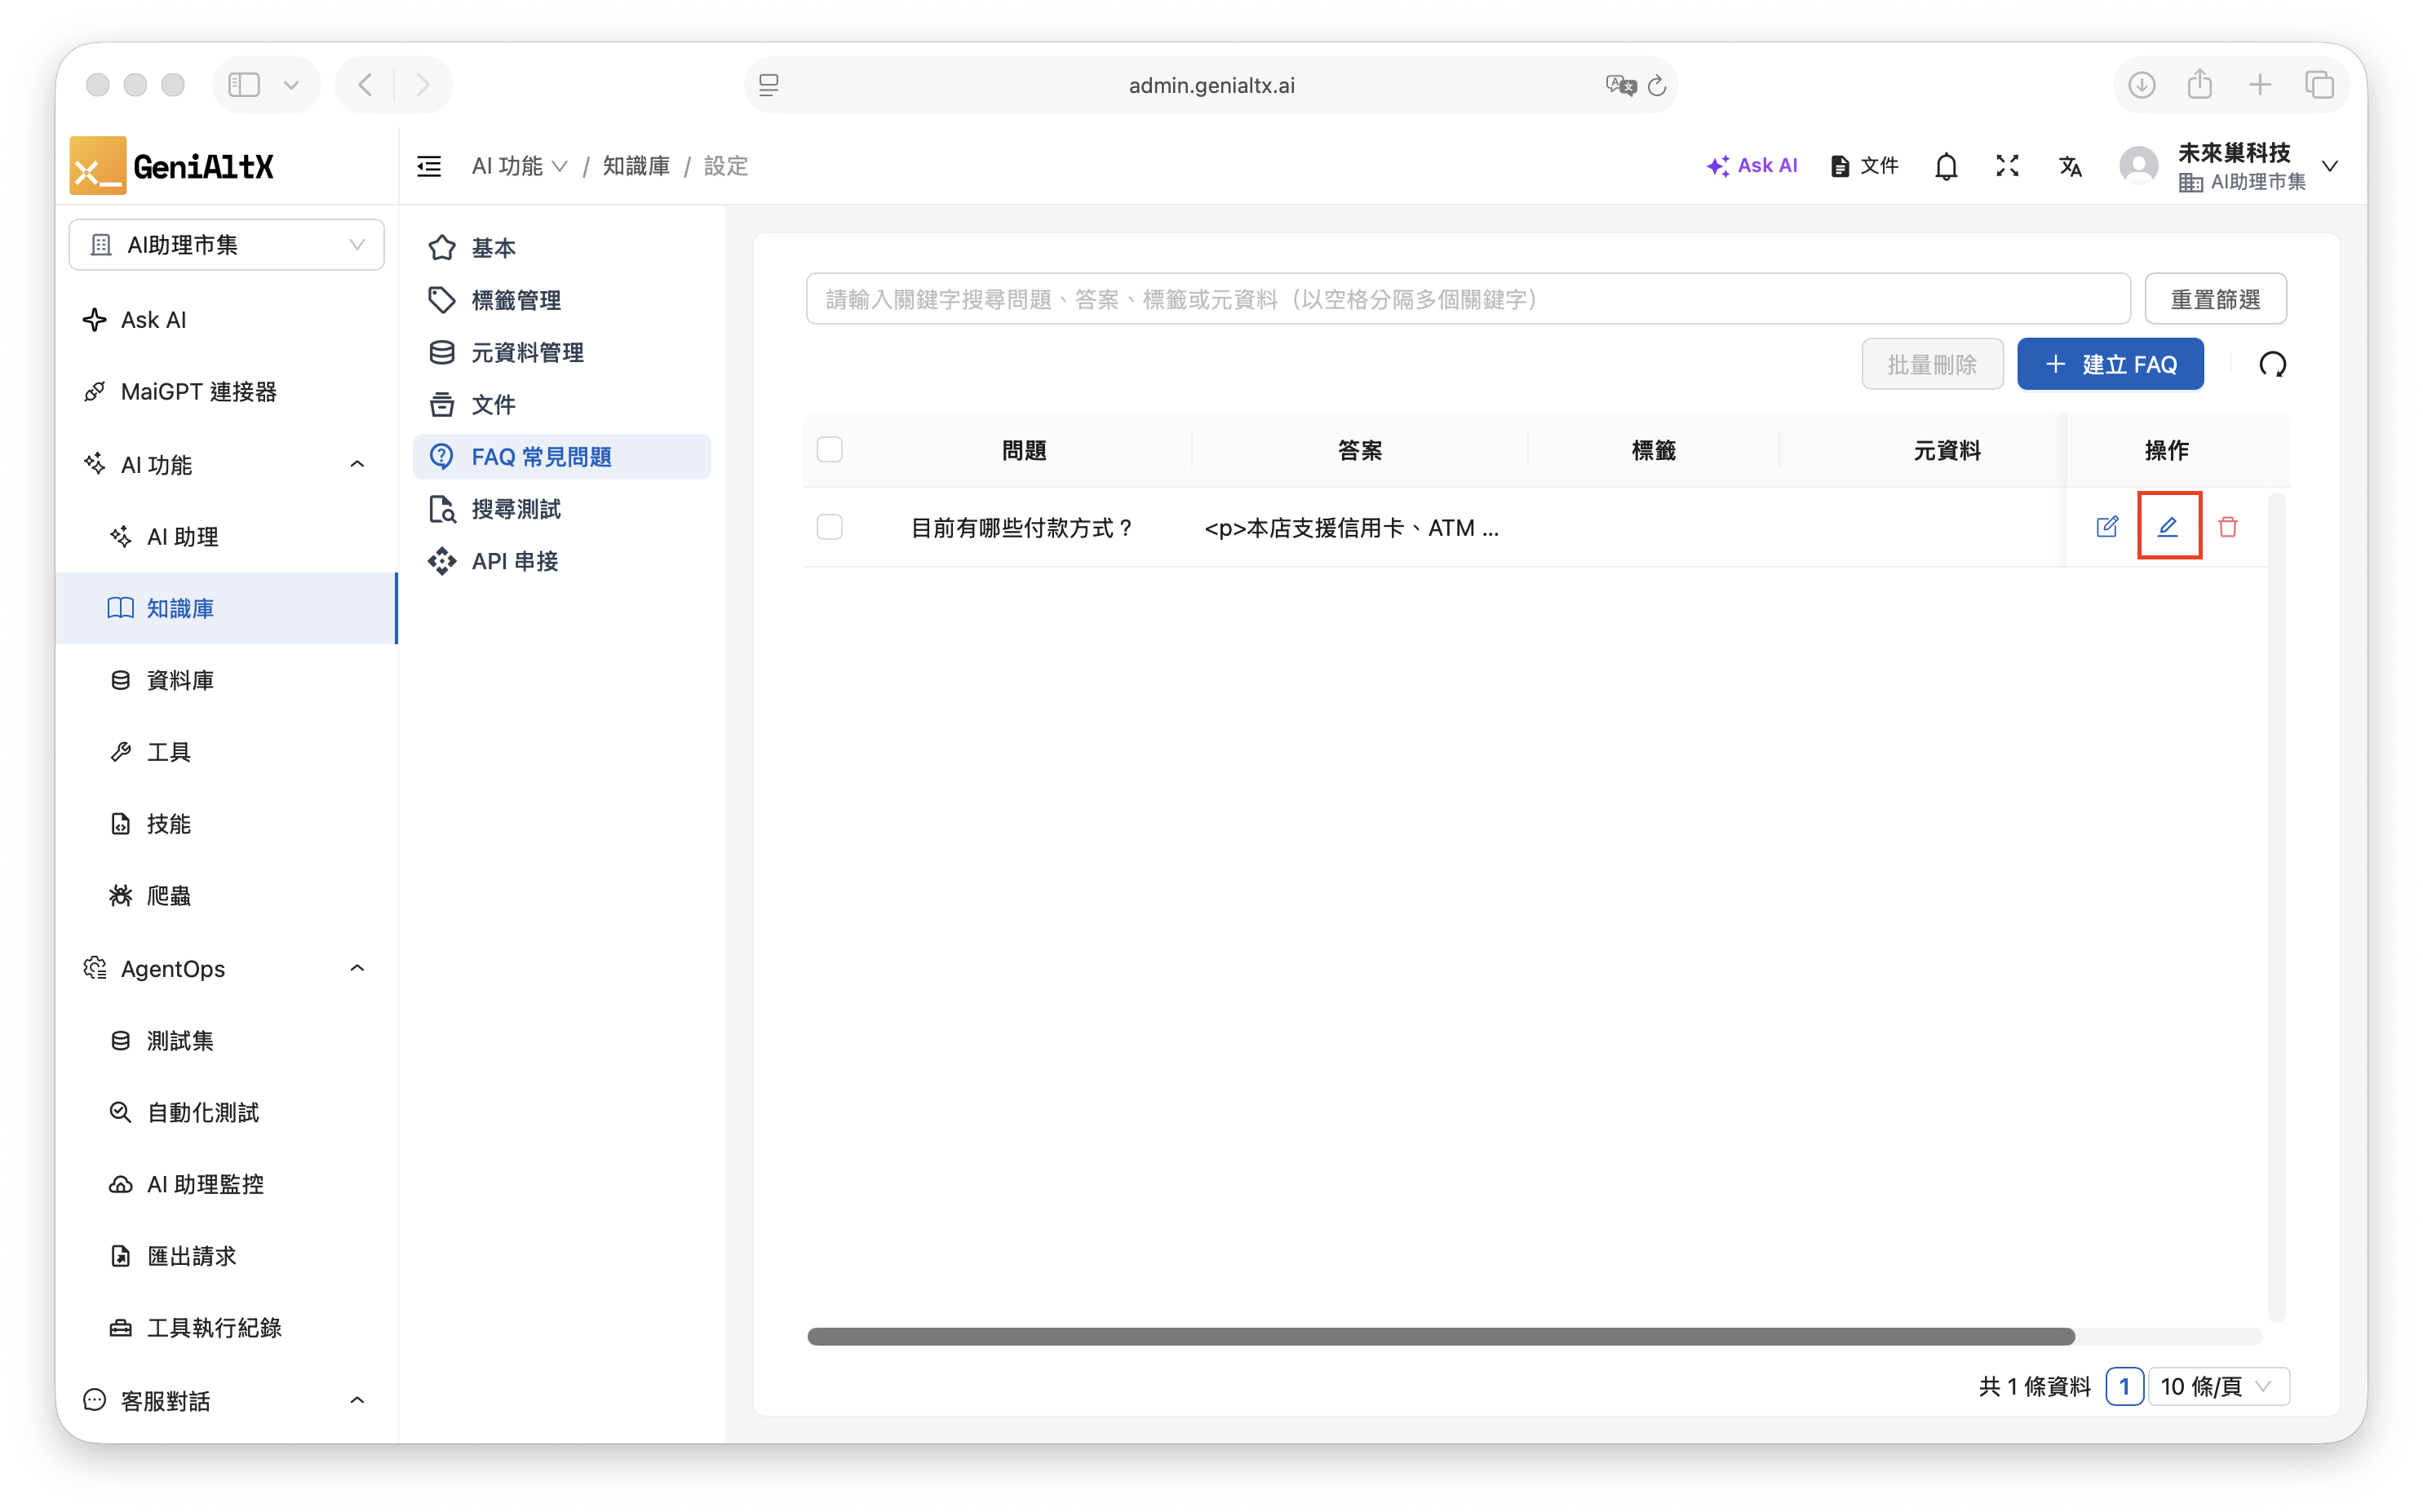Select all FAQ rows checkbox
Image resolution: width=2423 pixels, height=1512 pixels.
[x=830, y=450]
